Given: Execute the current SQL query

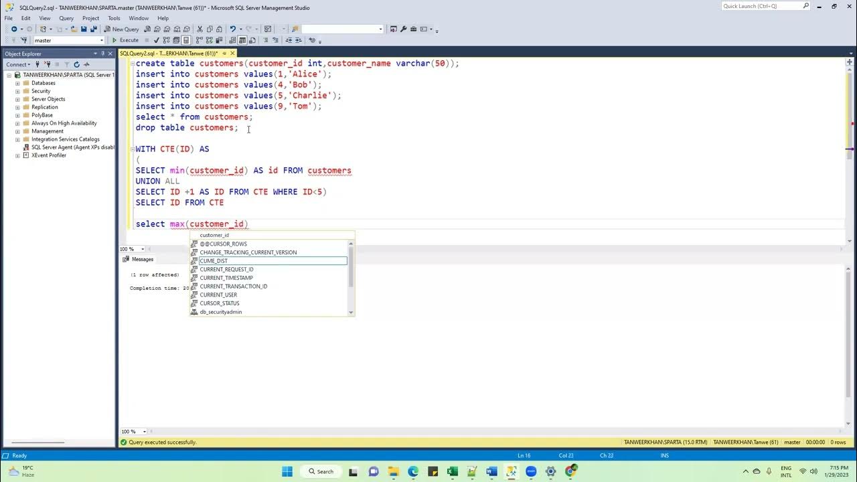Looking at the screenshot, I should click(x=125, y=40).
